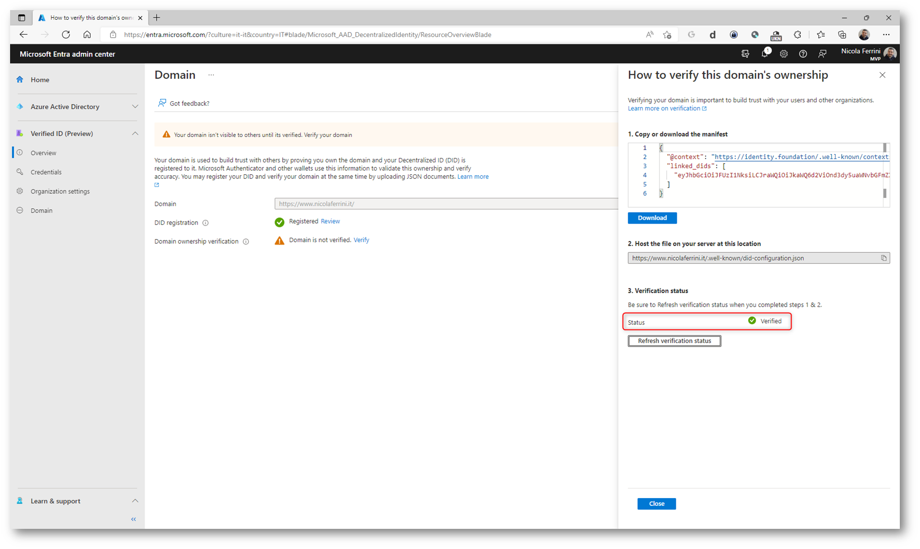Viewport: 920px width, 549px height.
Task: Collapse the Verified ID (Preview) section
Action: coord(135,133)
